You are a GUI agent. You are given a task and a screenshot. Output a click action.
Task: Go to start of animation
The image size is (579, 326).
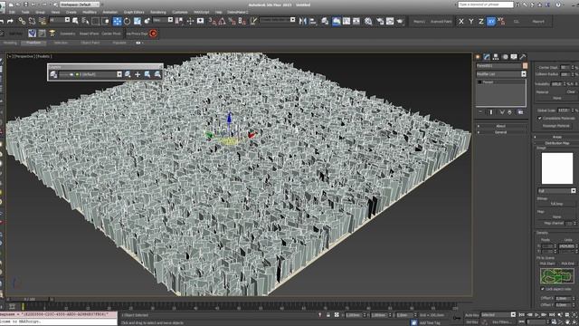click(x=522, y=315)
